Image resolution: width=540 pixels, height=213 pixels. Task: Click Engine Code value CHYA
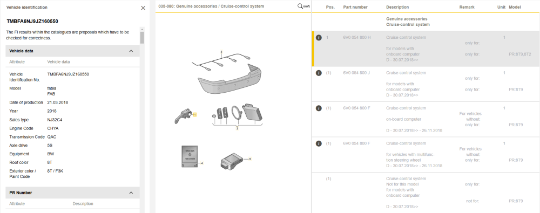click(x=53, y=128)
